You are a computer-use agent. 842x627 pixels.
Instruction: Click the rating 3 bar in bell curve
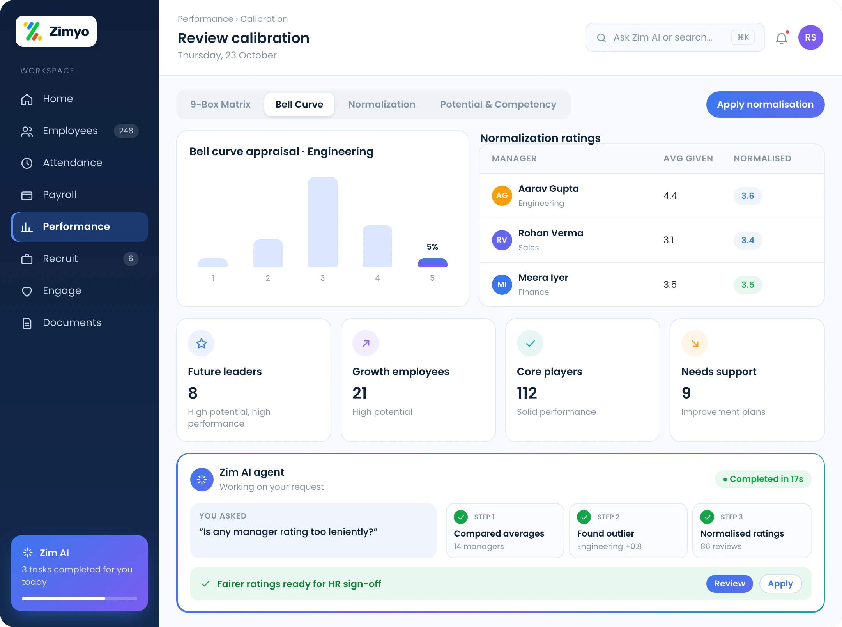point(323,222)
